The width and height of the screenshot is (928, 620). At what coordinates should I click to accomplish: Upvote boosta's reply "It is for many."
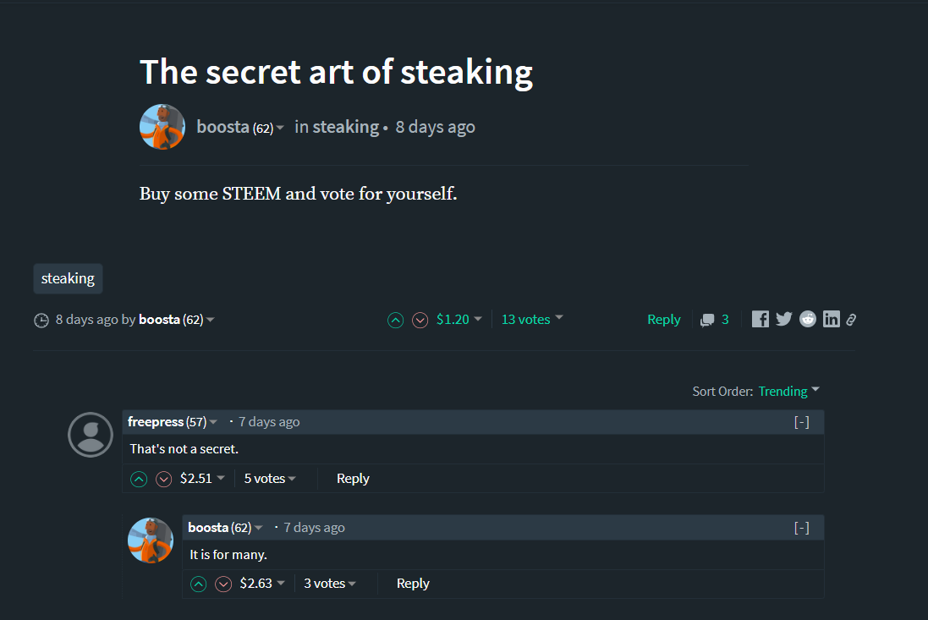point(199,584)
